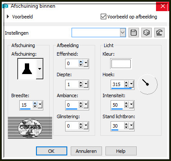Open the Intensiteit slider dropdown arrow
171x161 pixels.
click(131, 104)
